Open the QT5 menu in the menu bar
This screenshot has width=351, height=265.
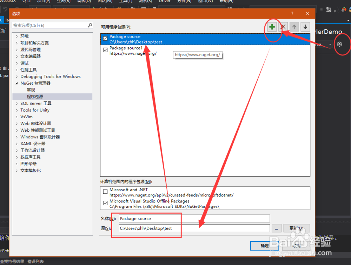click(26, 1)
